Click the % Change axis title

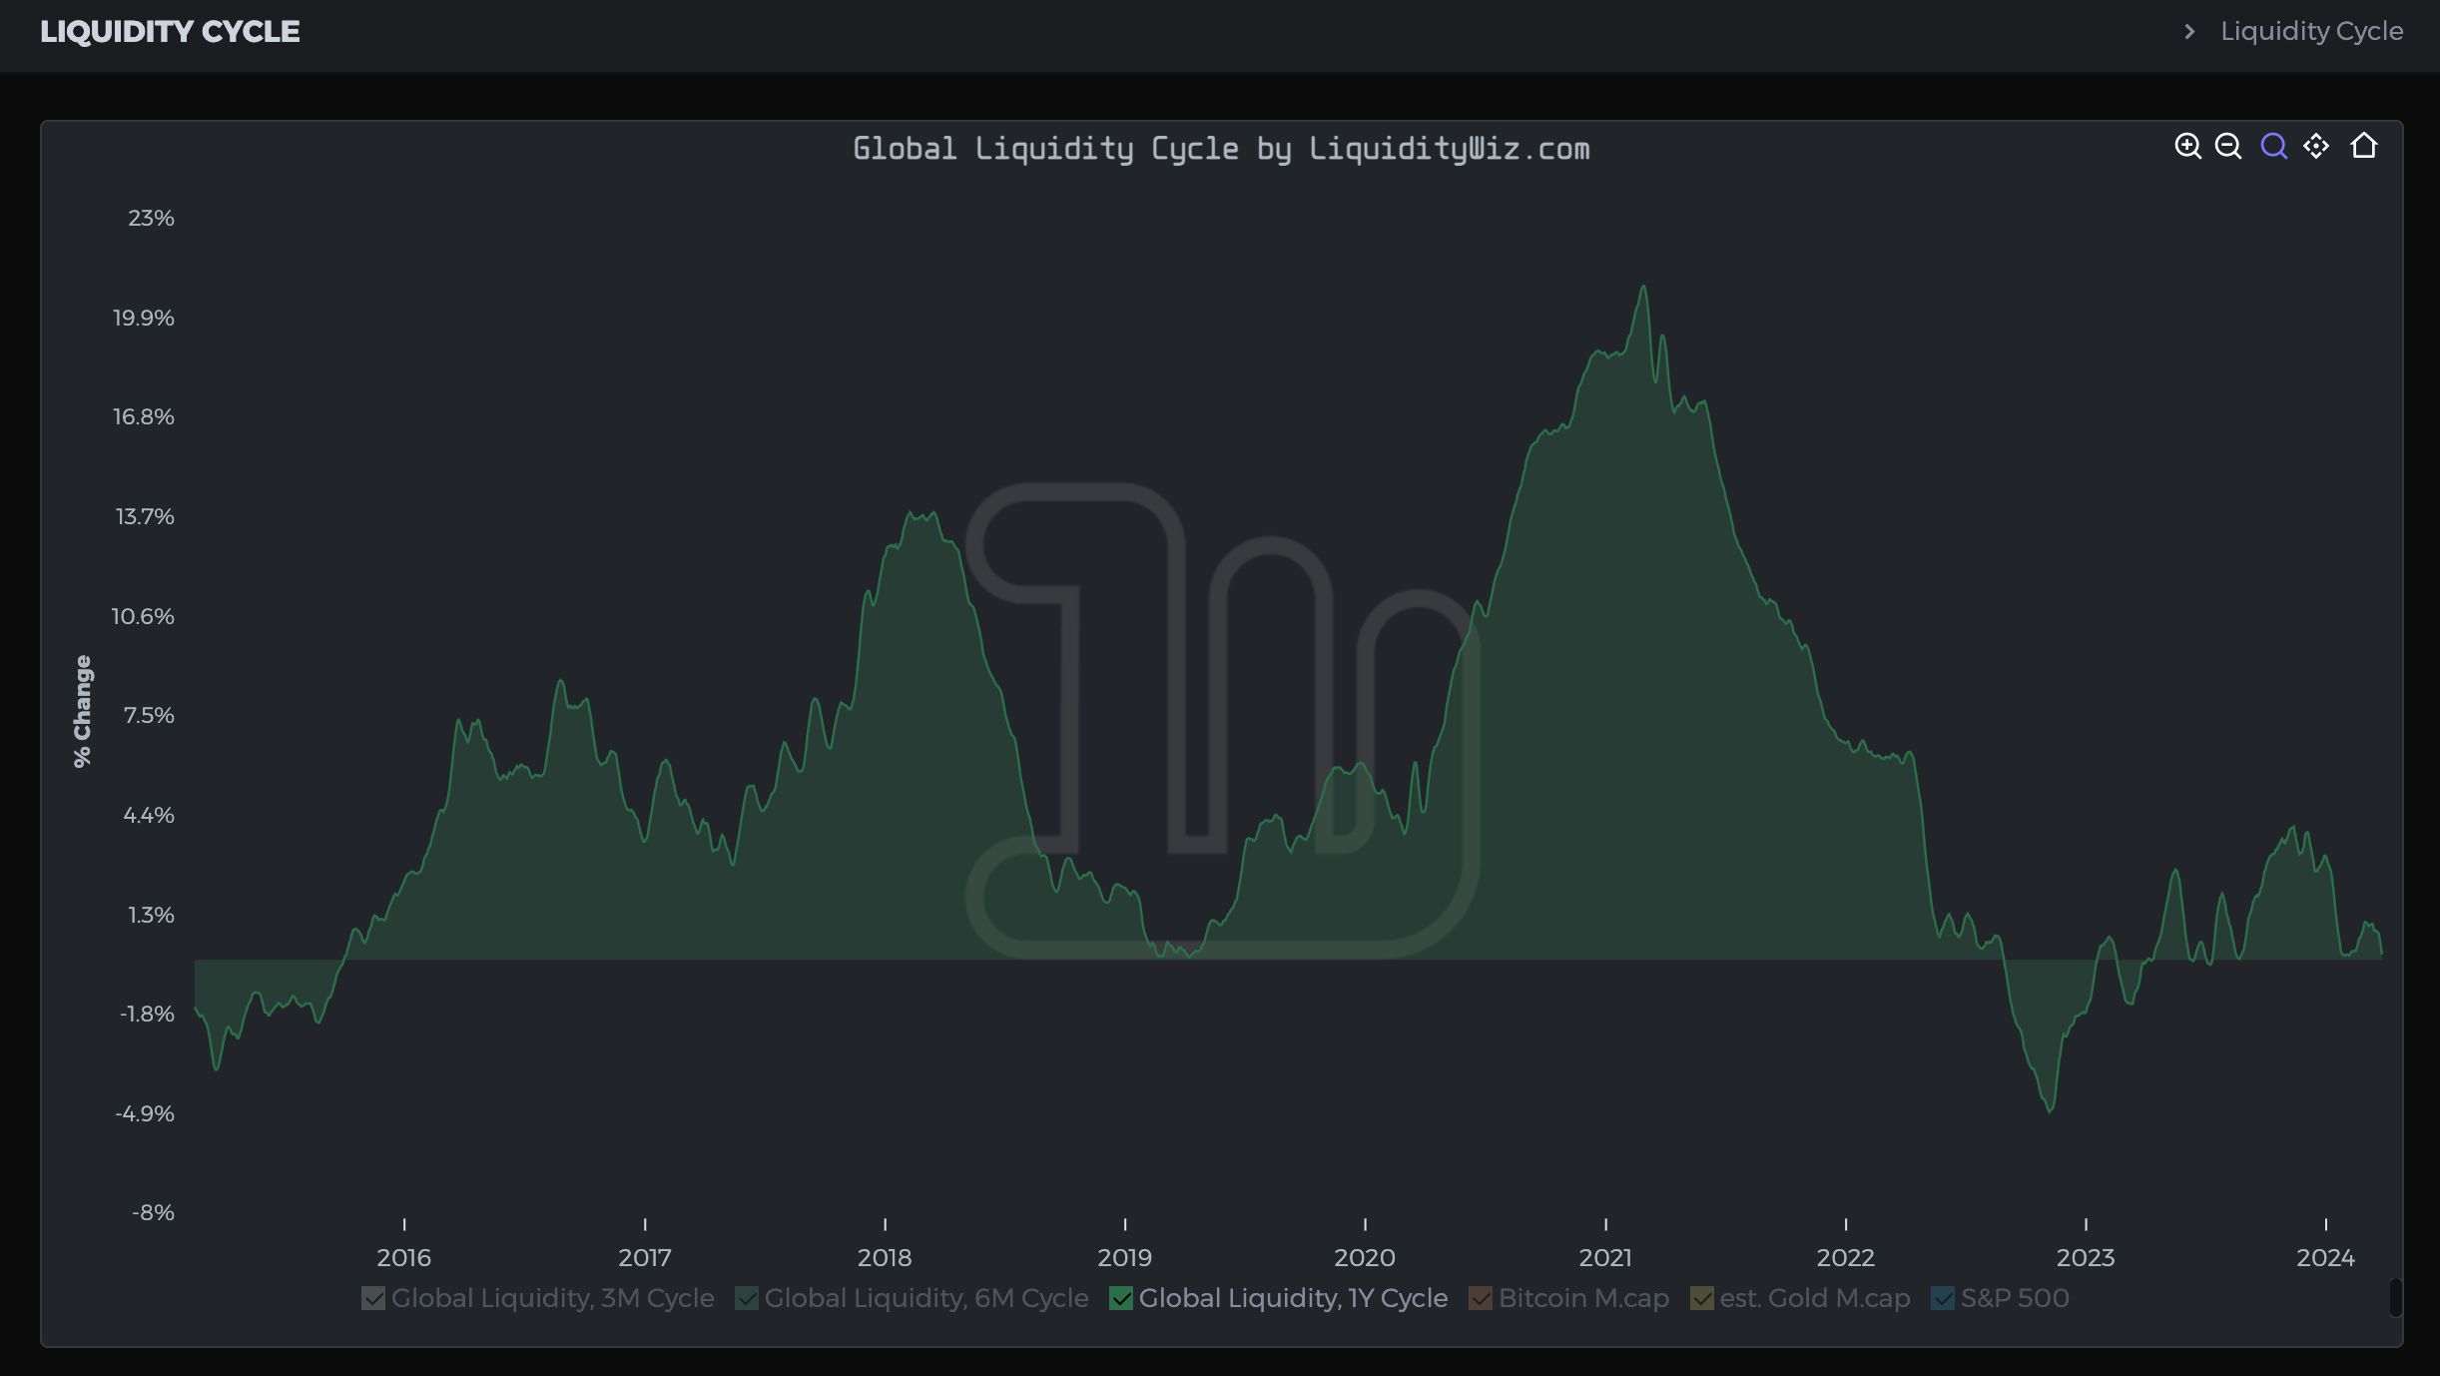[x=82, y=711]
